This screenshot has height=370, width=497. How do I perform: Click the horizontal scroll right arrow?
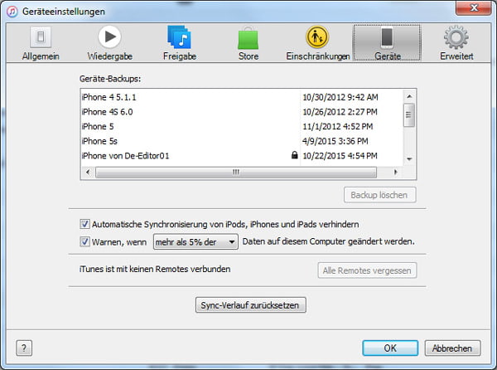pos(396,172)
